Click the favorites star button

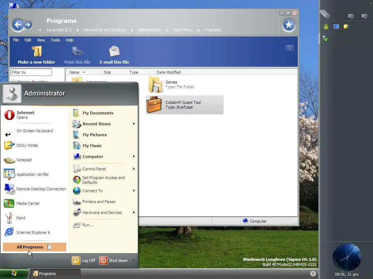[x=288, y=25]
